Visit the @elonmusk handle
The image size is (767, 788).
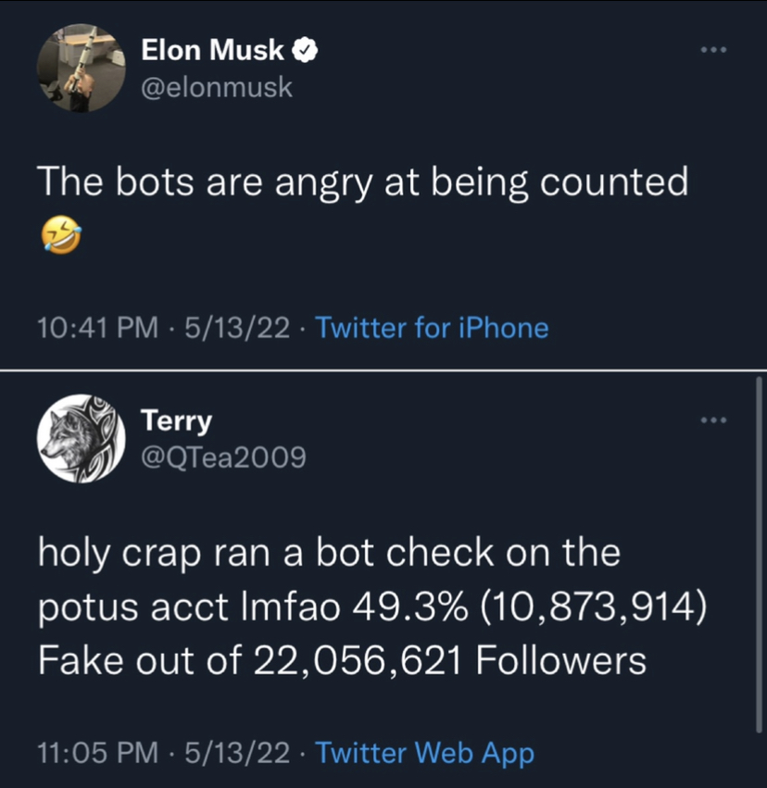tap(217, 87)
